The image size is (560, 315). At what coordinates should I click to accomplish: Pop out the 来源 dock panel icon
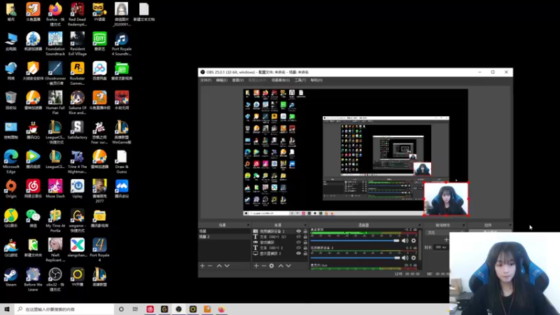[305, 225]
